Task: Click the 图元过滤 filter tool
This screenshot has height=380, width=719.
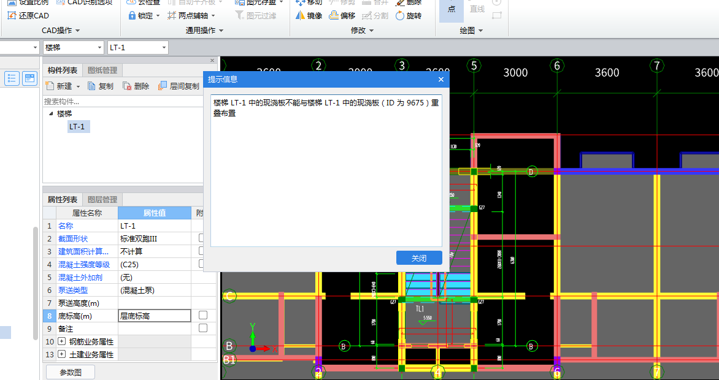Action: tap(256, 15)
